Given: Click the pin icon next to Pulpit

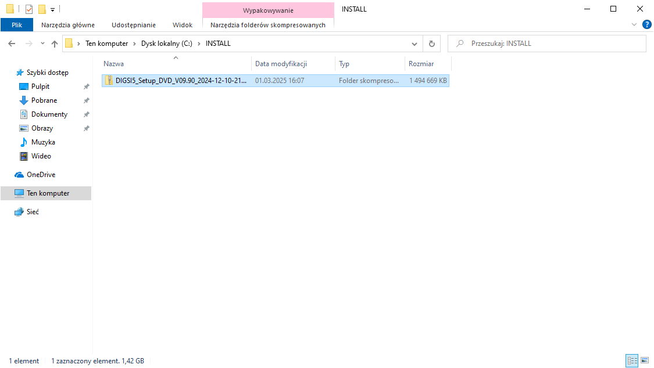Looking at the screenshot, I should [x=87, y=86].
